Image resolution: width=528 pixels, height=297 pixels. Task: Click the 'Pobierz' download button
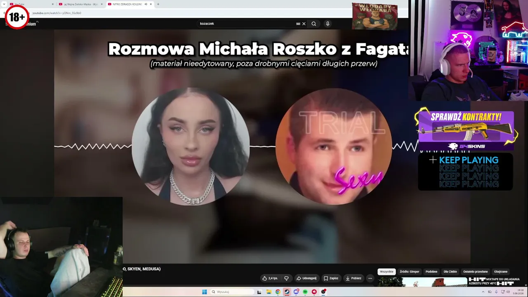[x=354, y=278]
